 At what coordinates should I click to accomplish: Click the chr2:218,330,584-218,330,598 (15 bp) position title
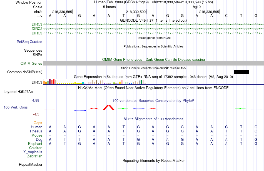[x=182, y=2]
